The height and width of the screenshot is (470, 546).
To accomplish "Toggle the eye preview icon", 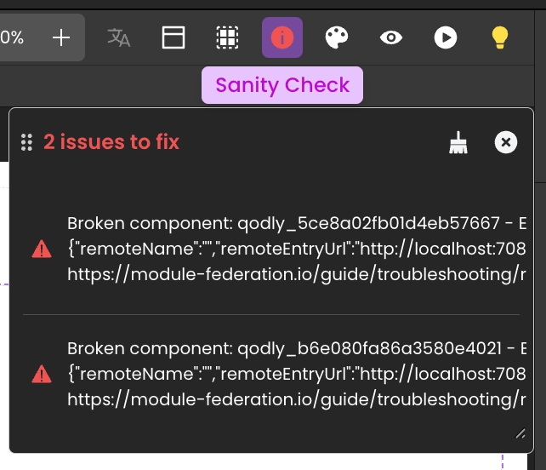I will tap(391, 37).
